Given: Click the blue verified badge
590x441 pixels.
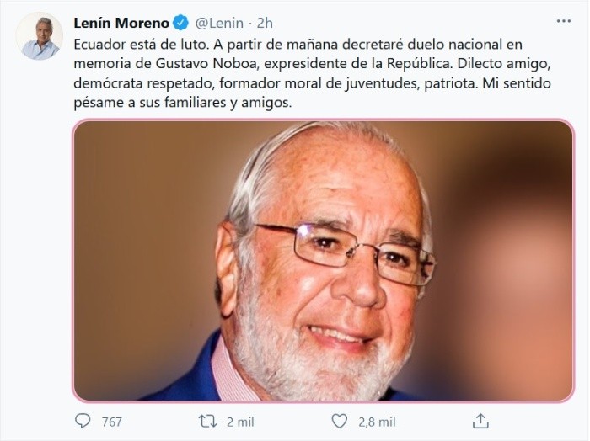Looking at the screenshot, I should point(180,22).
